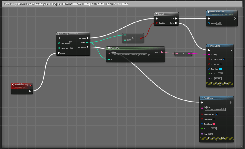The image size is (245, 149).
Task: Uncheck Print to Screen on upper Print String
Action: (224, 59)
